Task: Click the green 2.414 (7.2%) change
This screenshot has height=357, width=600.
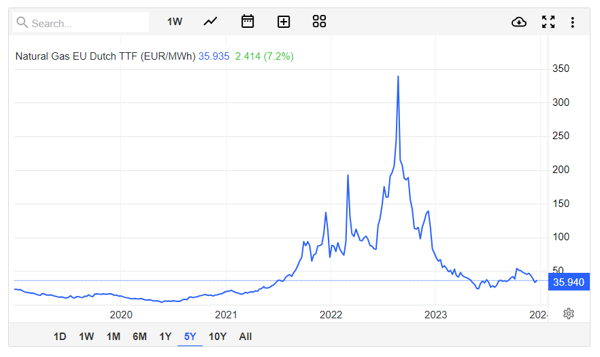Action: click(265, 56)
